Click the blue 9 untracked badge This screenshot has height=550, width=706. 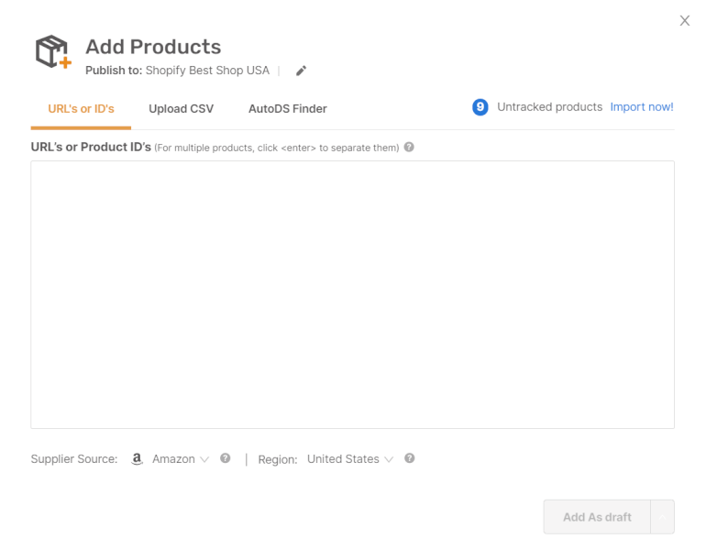pyautogui.click(x=480, y=107)
